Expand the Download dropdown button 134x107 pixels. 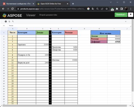(121, 15)
